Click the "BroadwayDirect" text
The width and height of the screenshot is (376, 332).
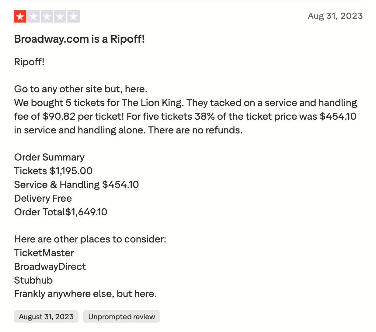[50, 267]
